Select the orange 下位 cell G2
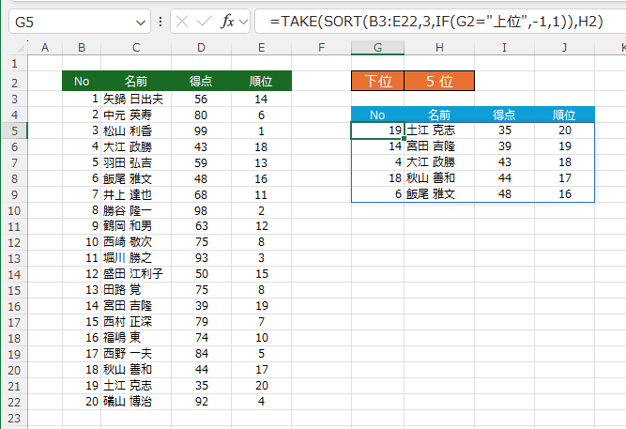The height and width of the screenshot is (429, 626). tap(377, 82)
